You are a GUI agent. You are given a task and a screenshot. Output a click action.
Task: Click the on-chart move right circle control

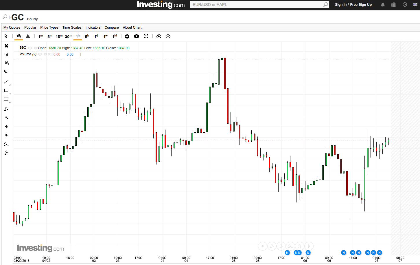pyautogui.click(x=309, y=246)
